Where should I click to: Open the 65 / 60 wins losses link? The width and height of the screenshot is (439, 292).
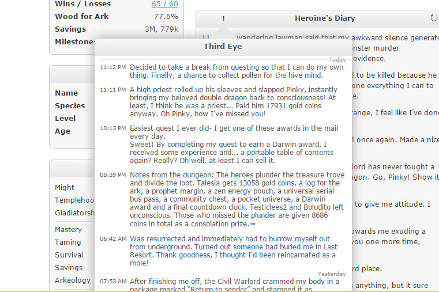tap(164, 4)
